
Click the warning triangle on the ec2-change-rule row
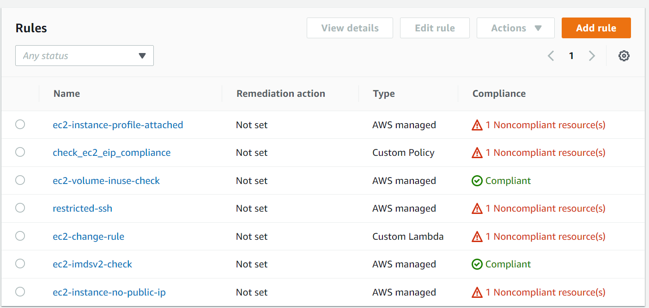coord(477,236)
